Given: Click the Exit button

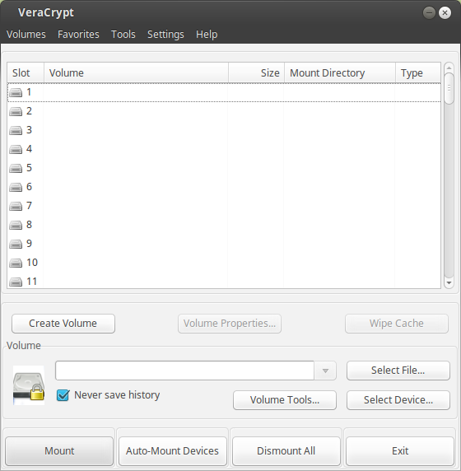Looking at the screenshot, I should (400, 451).
